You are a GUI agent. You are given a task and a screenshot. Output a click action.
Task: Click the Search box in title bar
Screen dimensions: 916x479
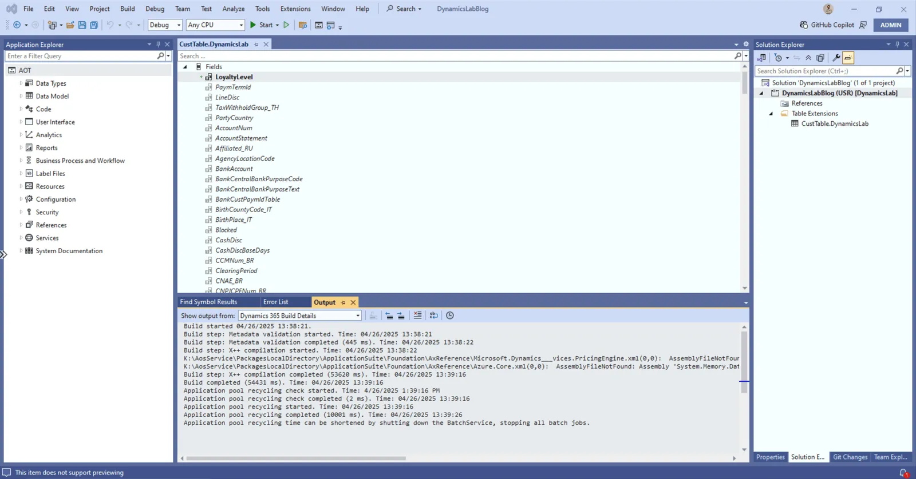point(404,9)
